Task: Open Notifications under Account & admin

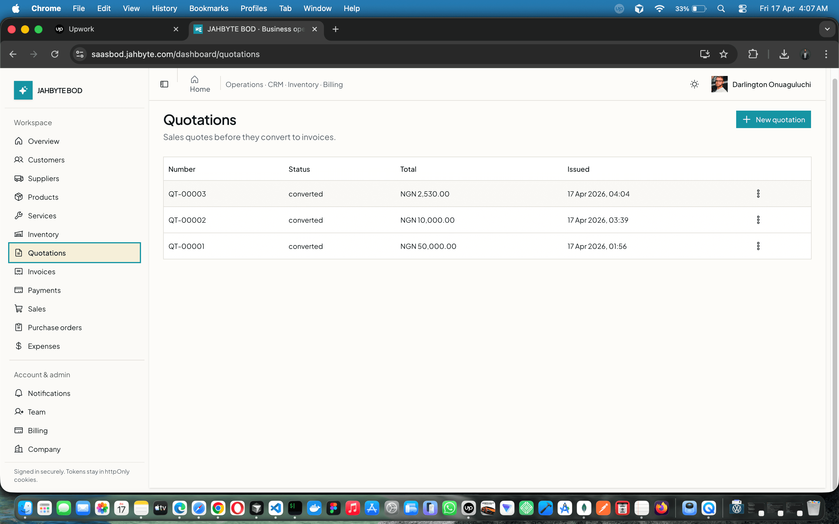Action: pos(49,393)
